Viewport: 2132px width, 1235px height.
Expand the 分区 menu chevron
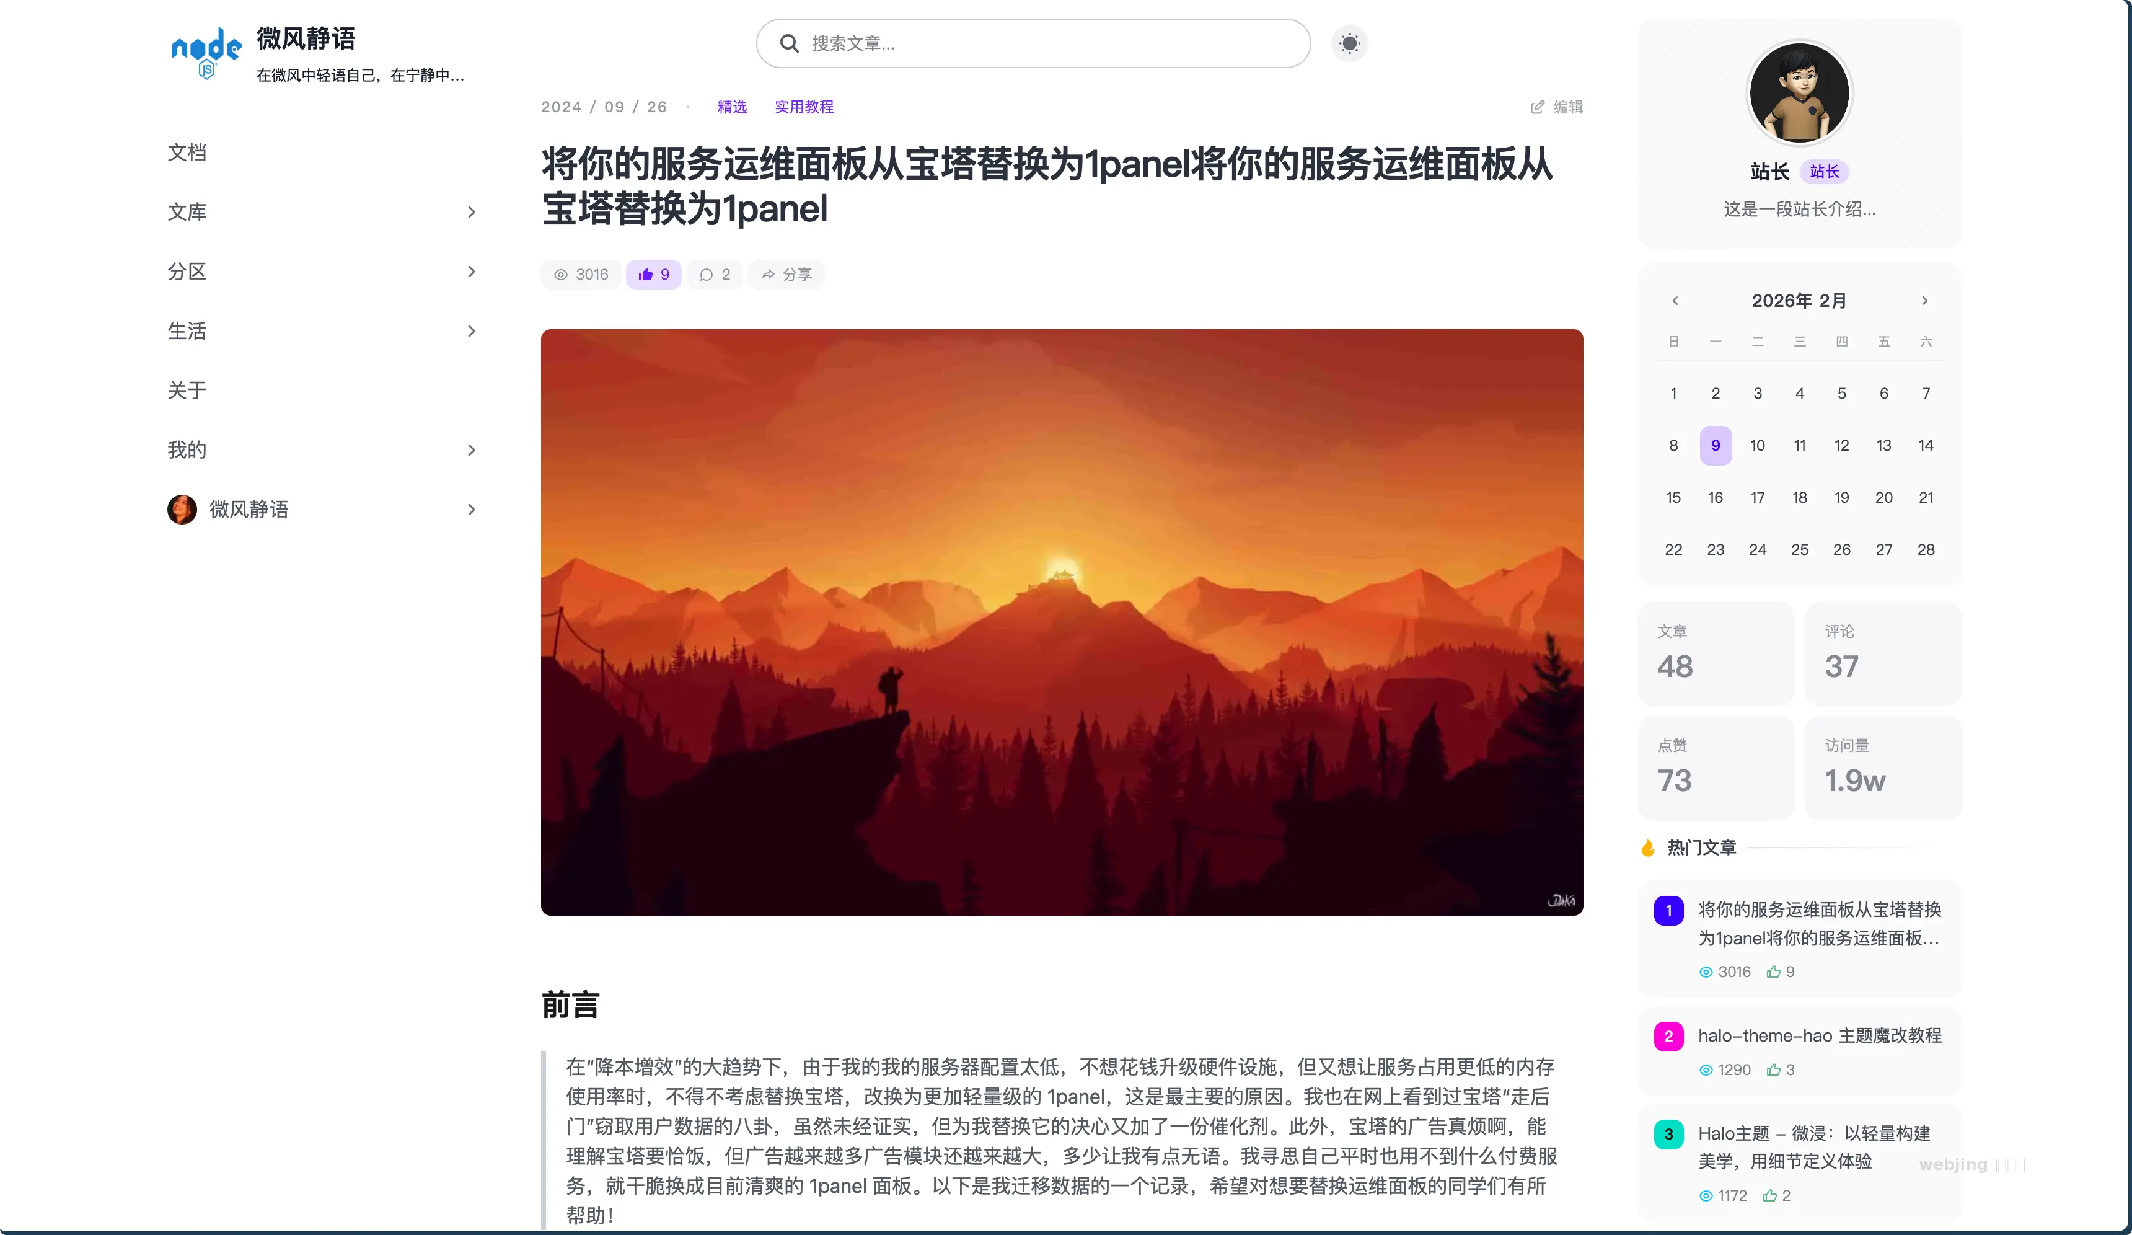click(x=471, y=272)
